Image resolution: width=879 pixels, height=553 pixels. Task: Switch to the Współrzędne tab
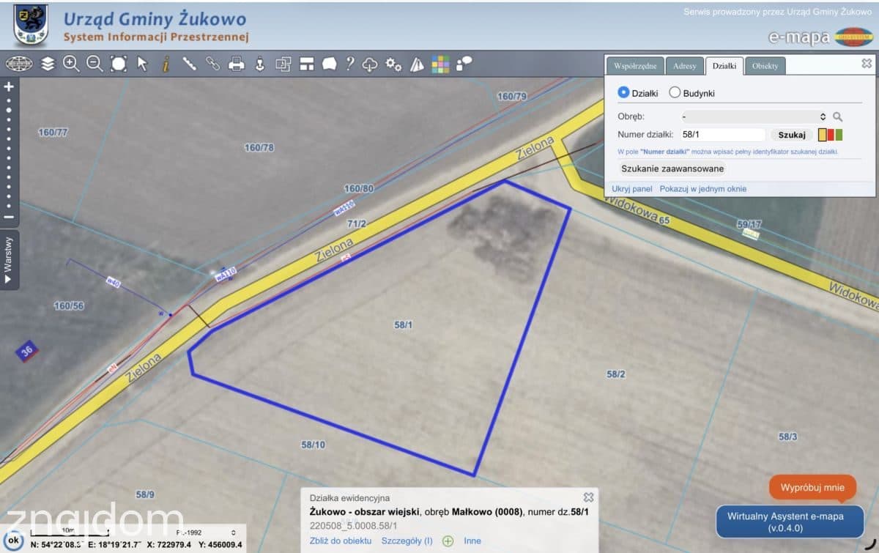click(636, 66)
